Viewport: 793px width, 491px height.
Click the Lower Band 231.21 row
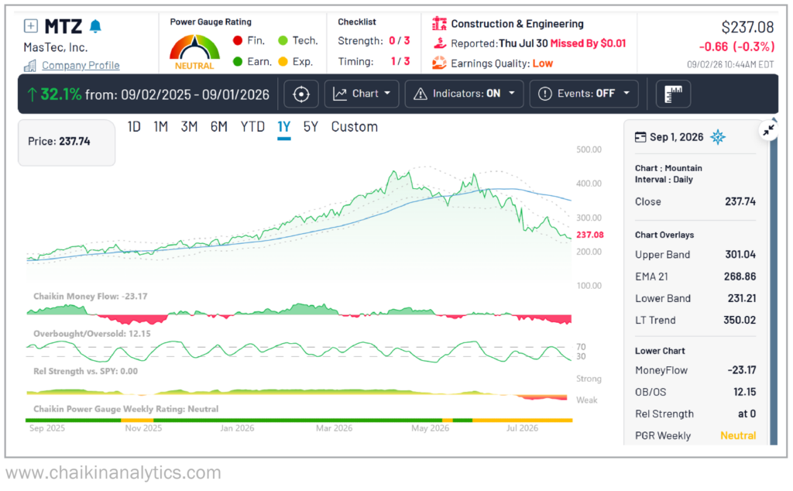[695, 298]
